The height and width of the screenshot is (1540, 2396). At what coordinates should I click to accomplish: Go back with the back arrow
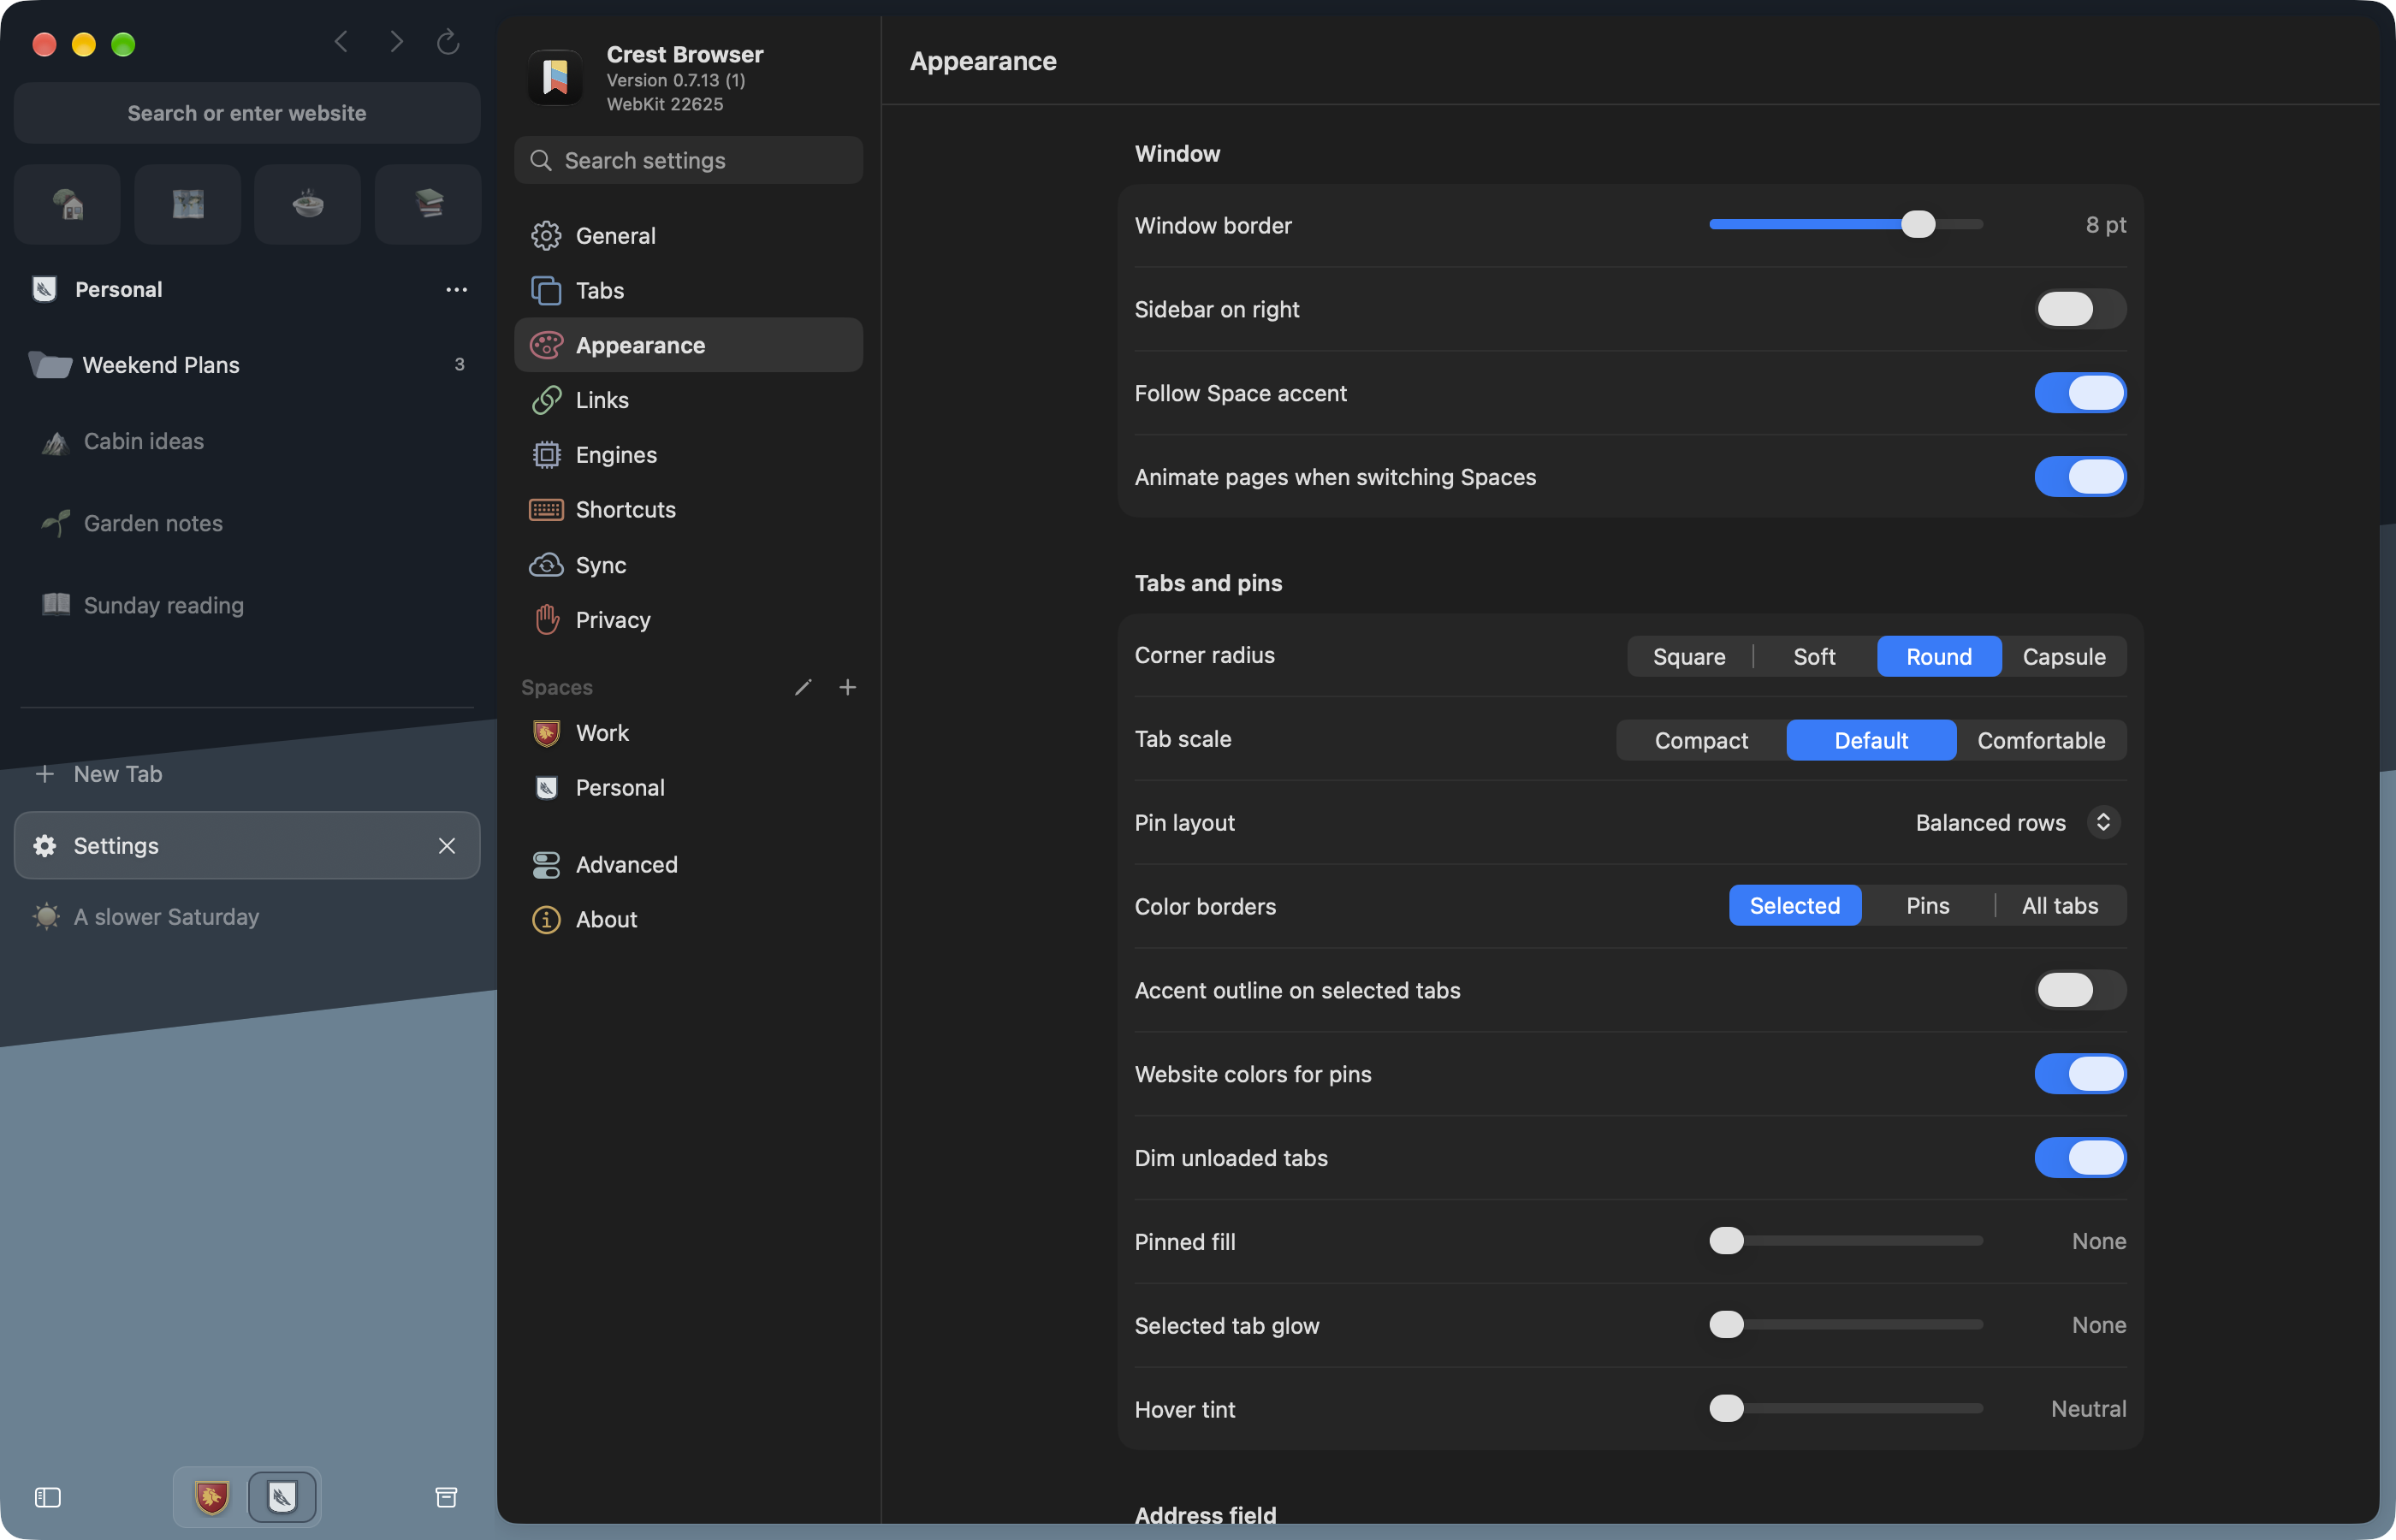pyautogui.click(x=342, y=42)
